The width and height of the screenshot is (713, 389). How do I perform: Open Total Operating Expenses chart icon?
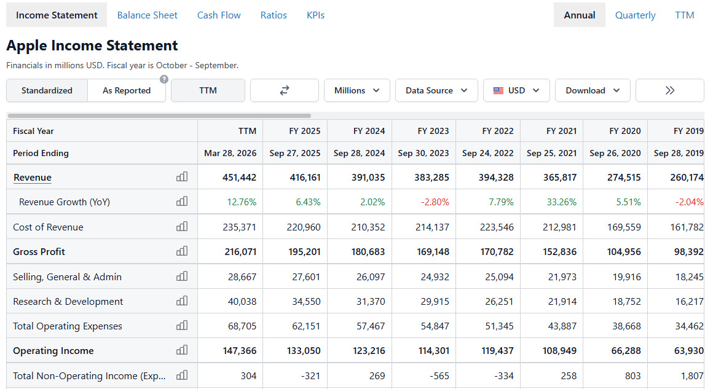[182, 325]
